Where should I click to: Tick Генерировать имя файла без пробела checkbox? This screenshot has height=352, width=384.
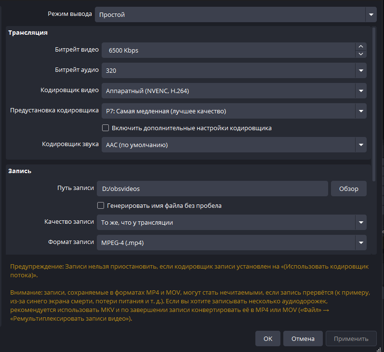[x=101, y=205]
